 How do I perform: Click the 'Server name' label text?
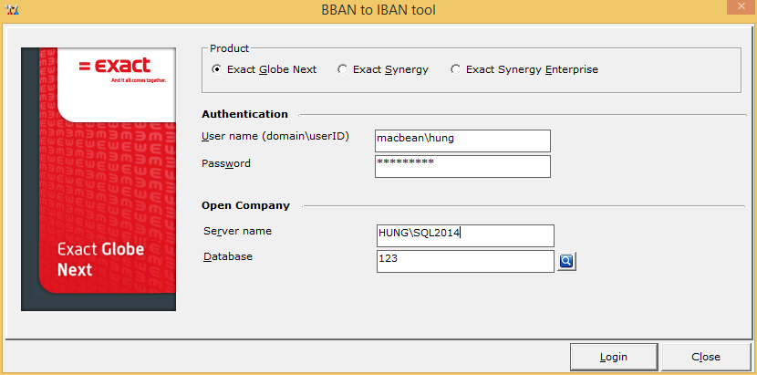tap(237, 231)
